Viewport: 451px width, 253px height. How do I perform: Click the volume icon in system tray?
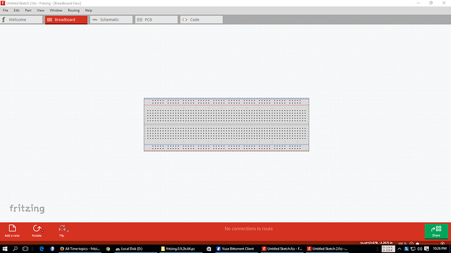coord(420,248)
